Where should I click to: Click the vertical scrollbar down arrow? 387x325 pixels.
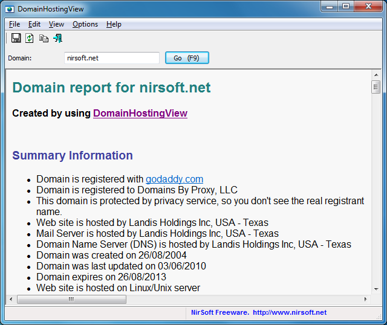pos(376,289)
